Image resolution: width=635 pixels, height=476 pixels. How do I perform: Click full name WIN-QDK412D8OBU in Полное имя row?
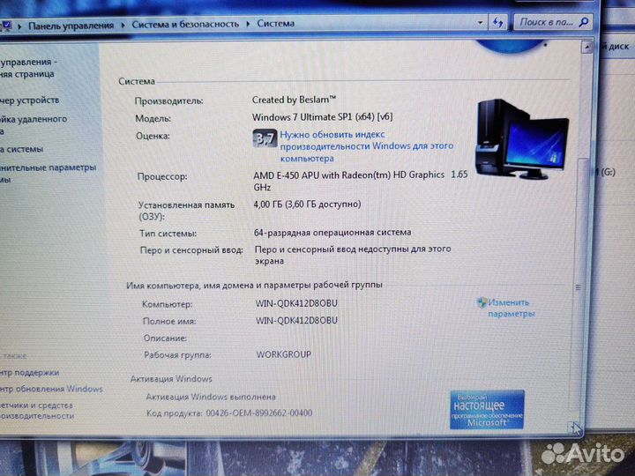point(296,320)
